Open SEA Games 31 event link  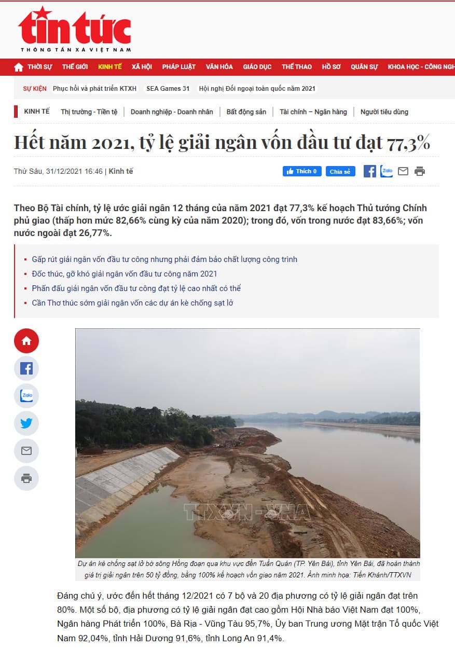[x=168, y=89]
